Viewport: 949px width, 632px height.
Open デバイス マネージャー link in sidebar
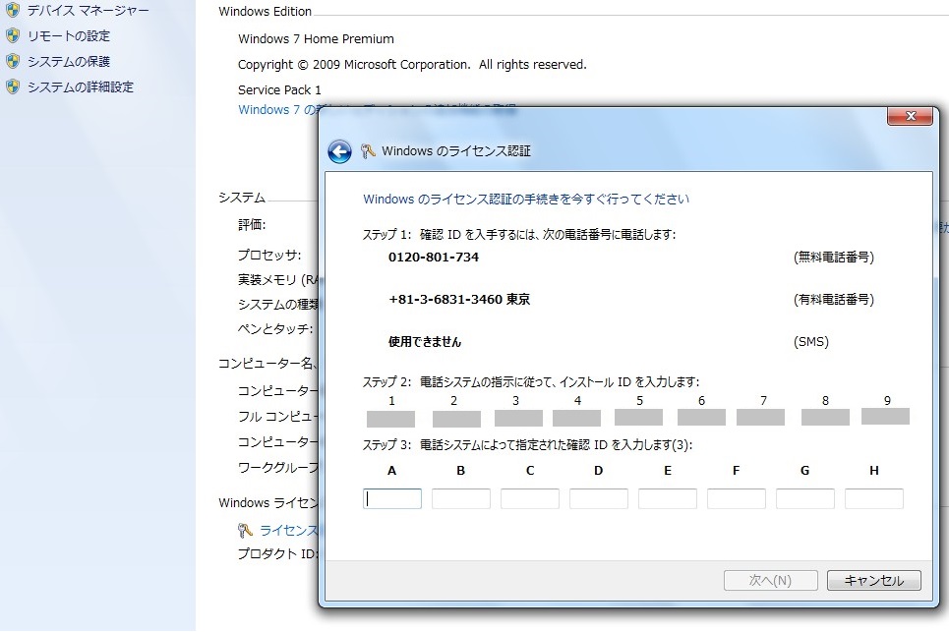[x=88, y=10]
